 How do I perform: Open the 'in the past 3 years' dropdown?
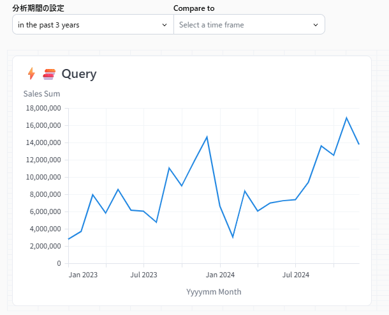click(x=93, y=25)
